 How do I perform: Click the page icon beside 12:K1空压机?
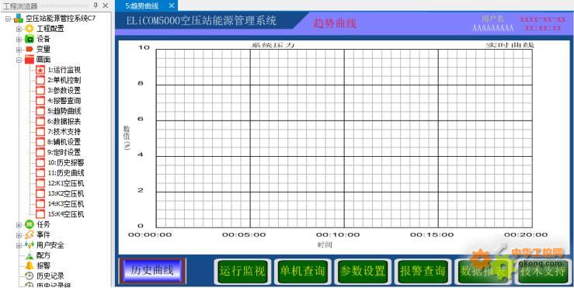click(40, 183)
